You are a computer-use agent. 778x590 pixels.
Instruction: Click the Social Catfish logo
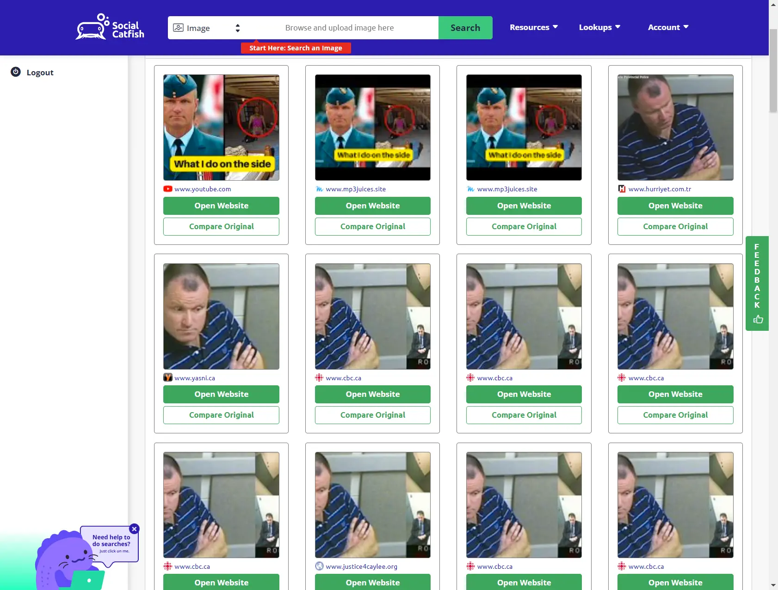click(110, 27)
